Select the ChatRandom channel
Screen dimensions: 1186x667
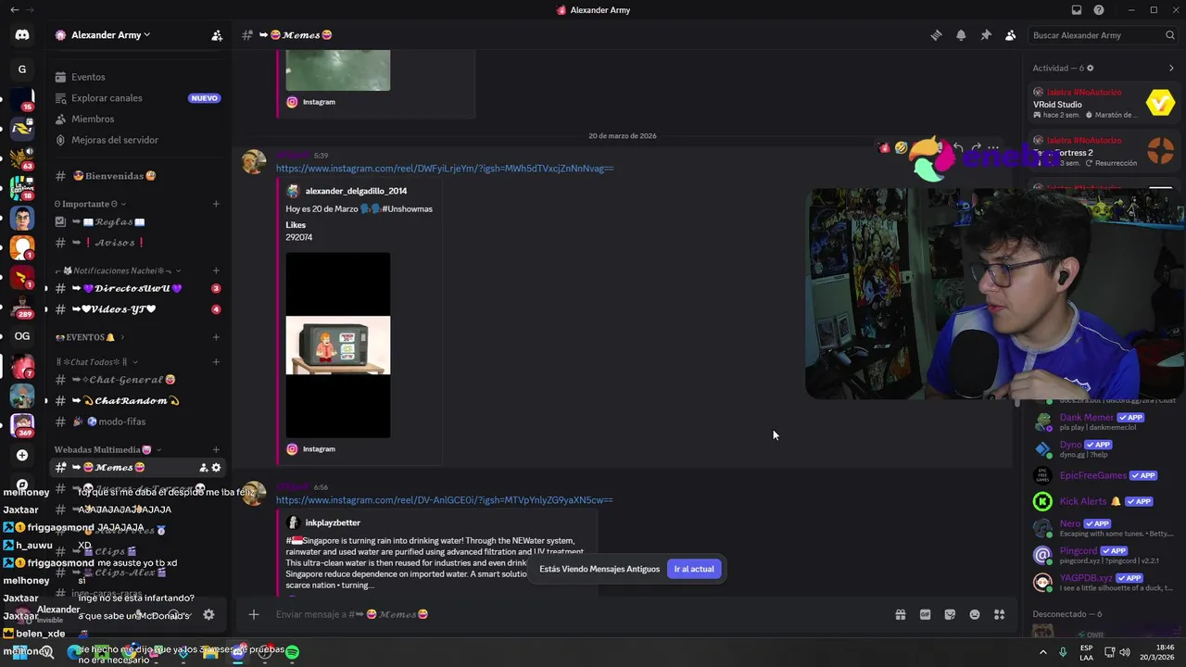coord(137,401)
